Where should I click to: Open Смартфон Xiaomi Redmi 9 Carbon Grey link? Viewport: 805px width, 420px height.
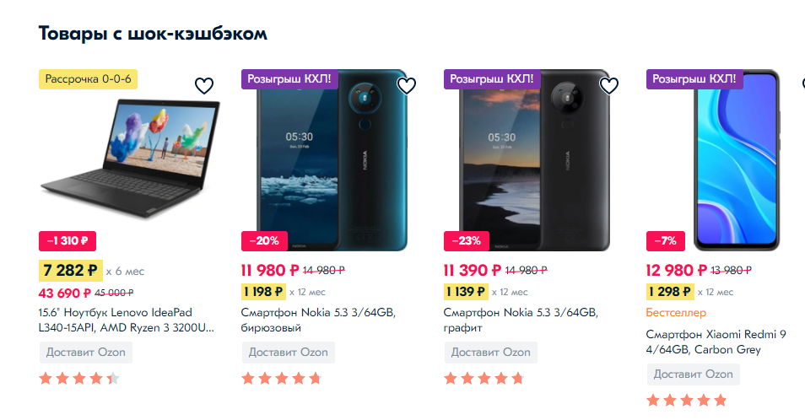pos(716,342)
